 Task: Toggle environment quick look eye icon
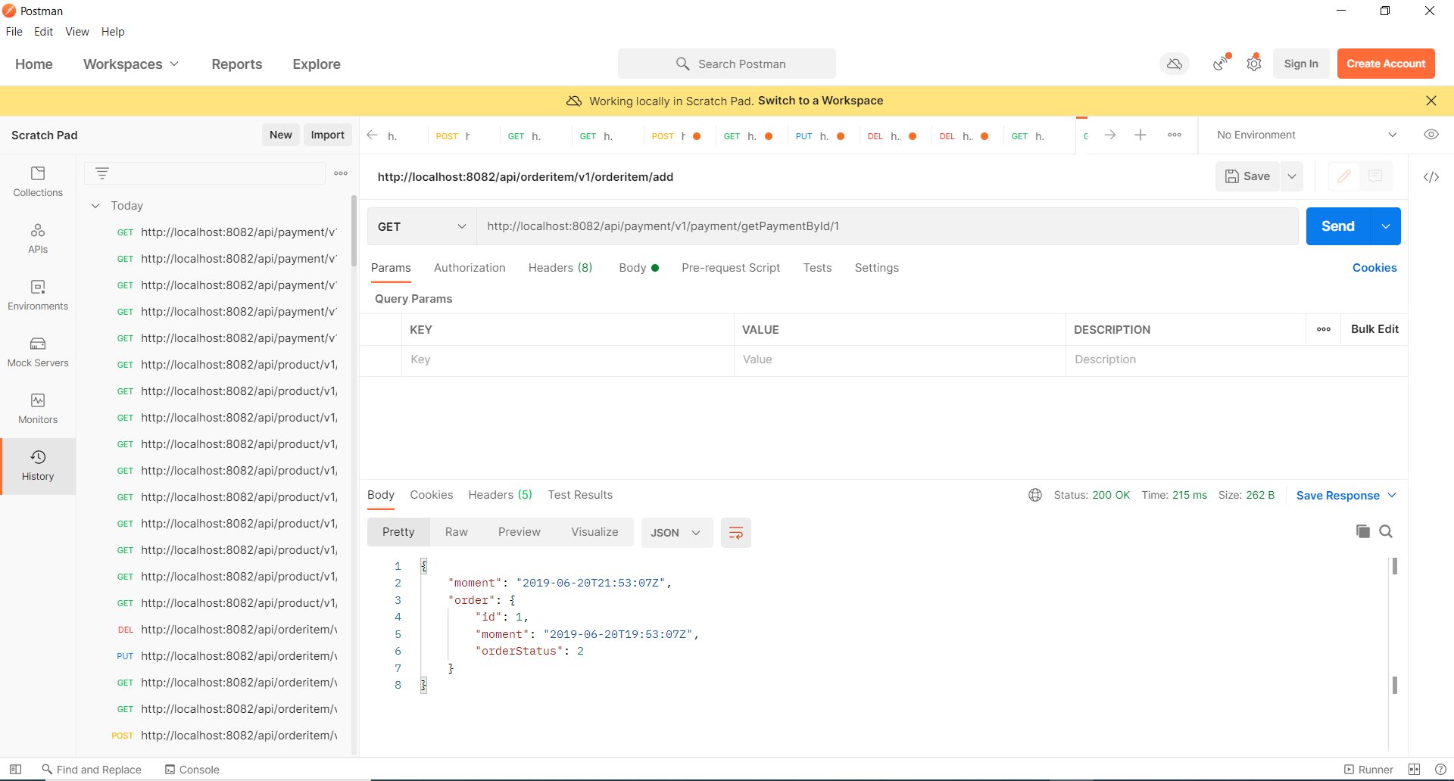(1431, 135)
